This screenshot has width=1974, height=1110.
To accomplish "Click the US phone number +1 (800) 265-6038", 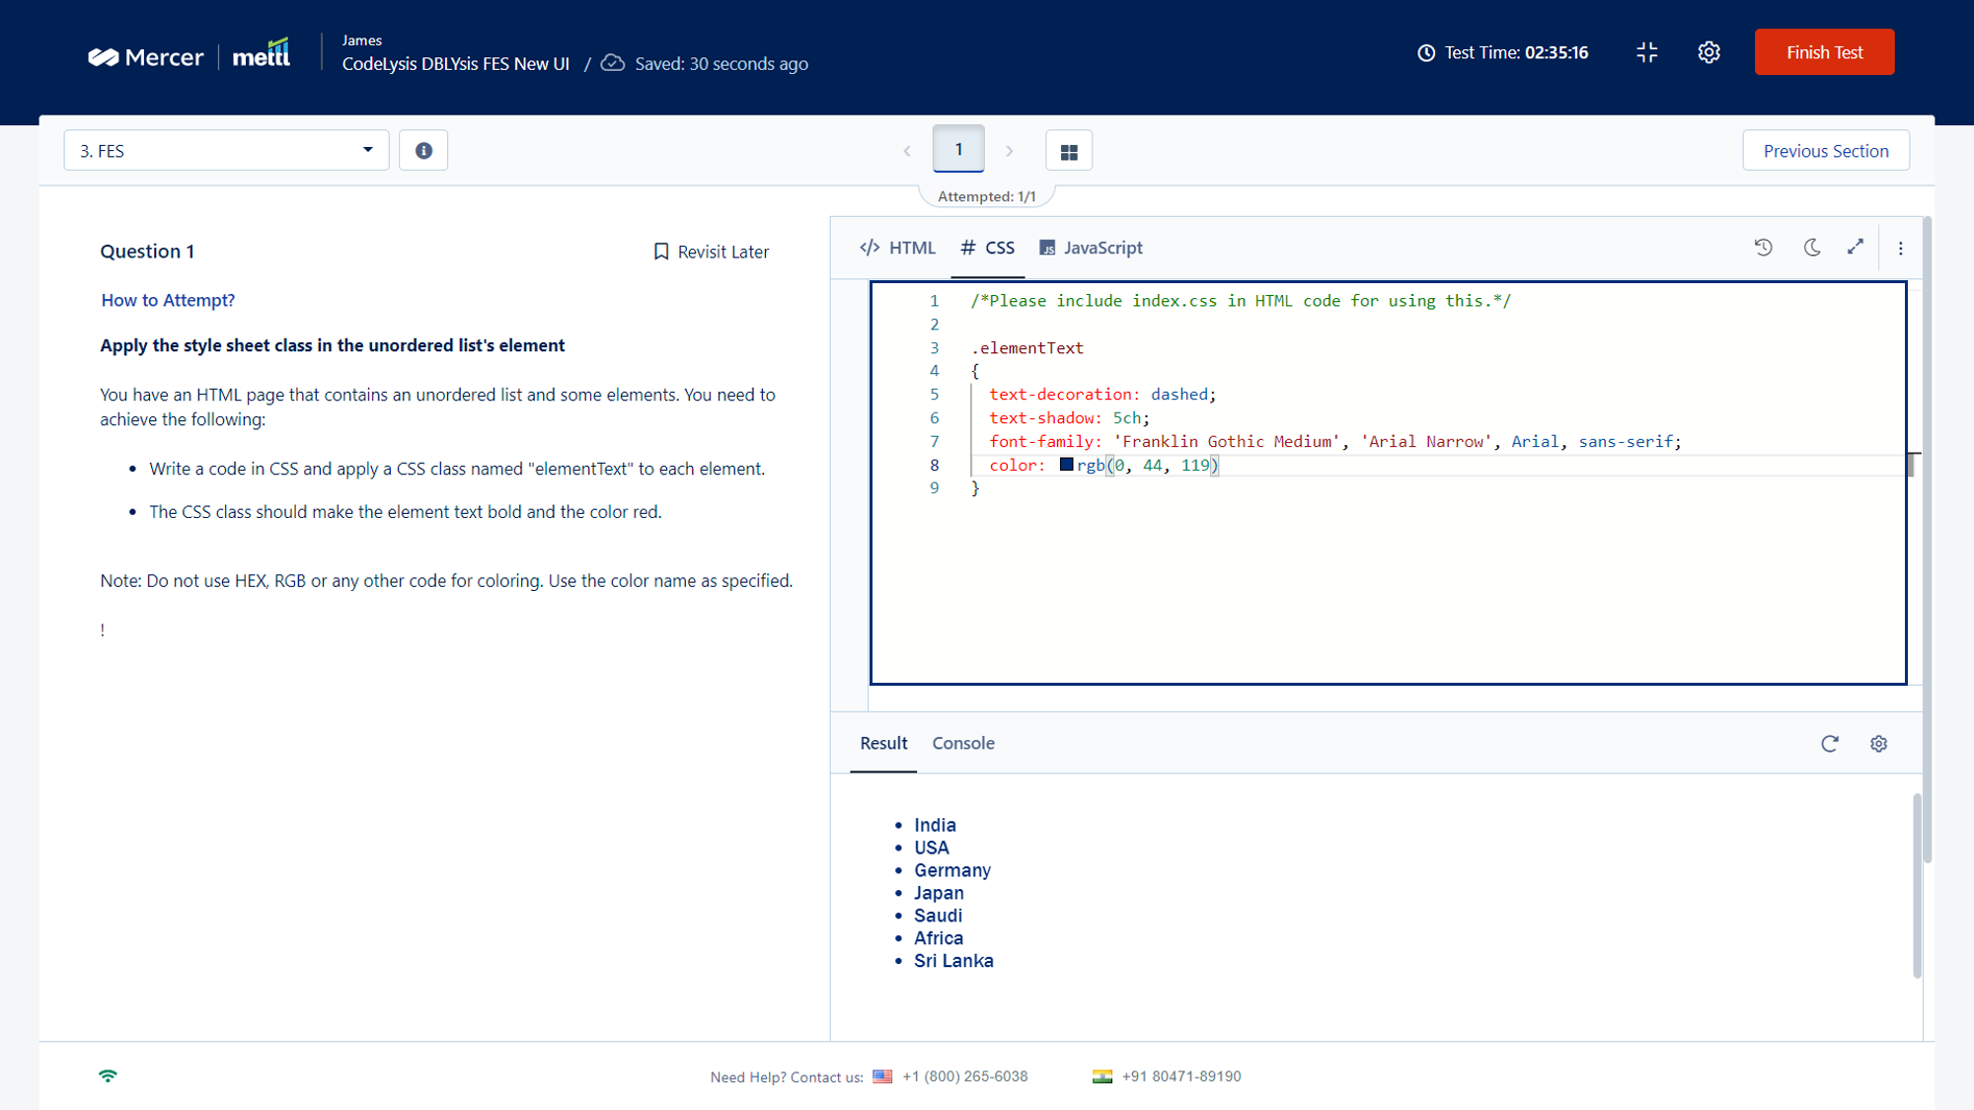I will click(965, 1076).
